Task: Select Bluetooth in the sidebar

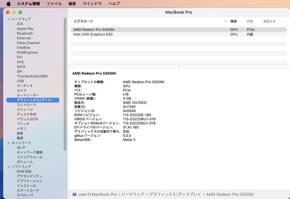Action: click(x=25, y=34)
